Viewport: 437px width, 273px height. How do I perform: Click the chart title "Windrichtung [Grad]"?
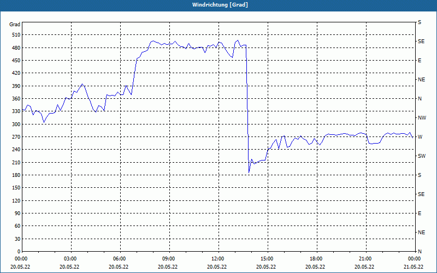click(x=220, y=5)
